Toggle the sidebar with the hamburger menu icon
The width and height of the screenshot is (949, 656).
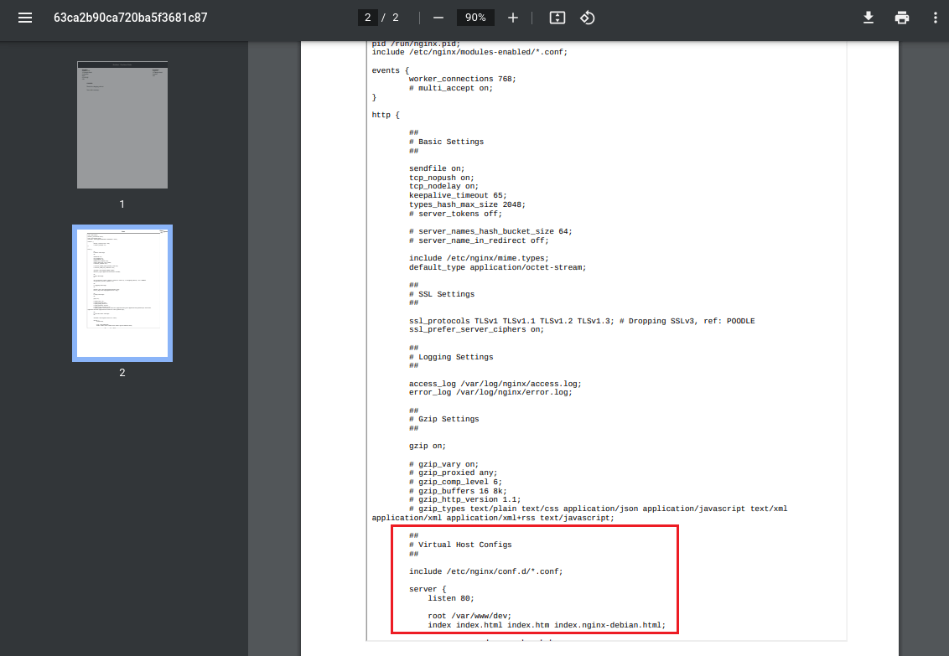coord(25,18)
